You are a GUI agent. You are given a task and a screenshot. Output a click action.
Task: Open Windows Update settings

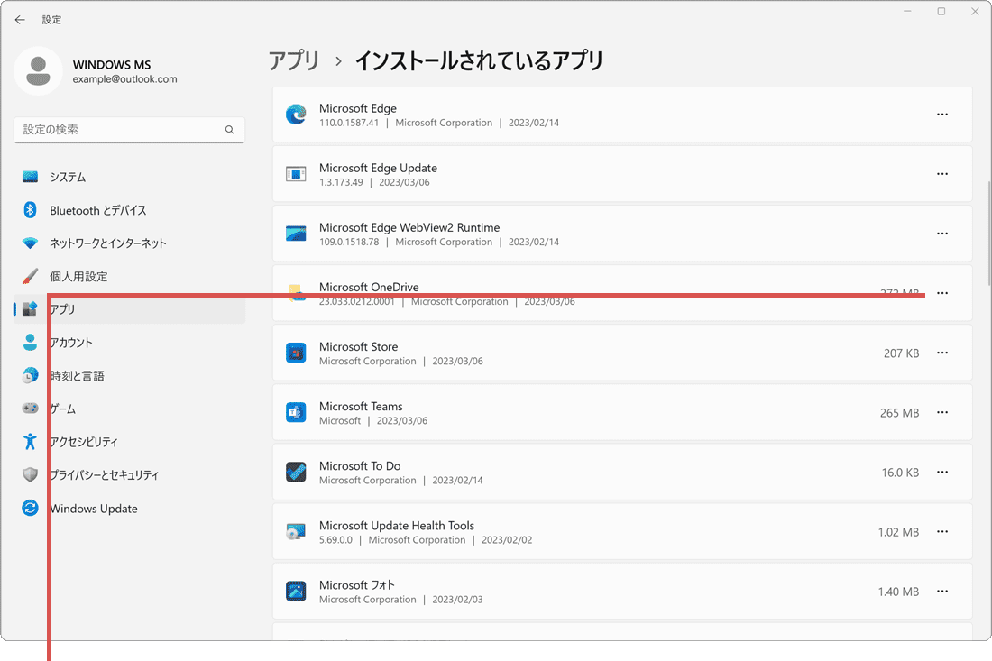(129, 508)
